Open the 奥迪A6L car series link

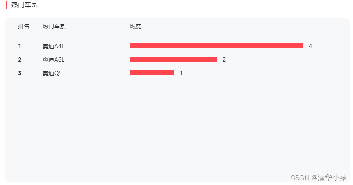[54, 60]
